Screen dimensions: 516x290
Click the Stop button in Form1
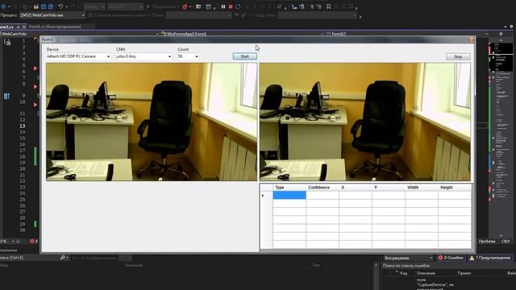tap(458, 56)
